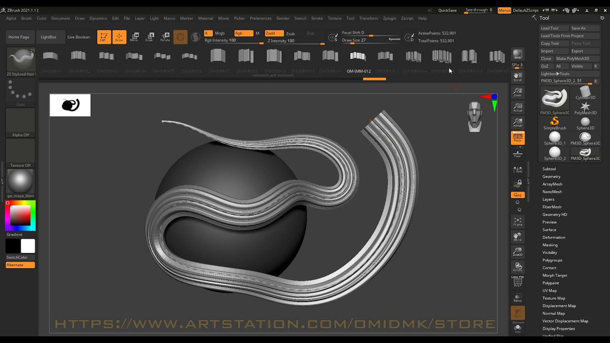Image resolution: width=610 pixels, height=343 pixels.
Task: Pick a color in the color picker square
Action: tap(20, 216)
